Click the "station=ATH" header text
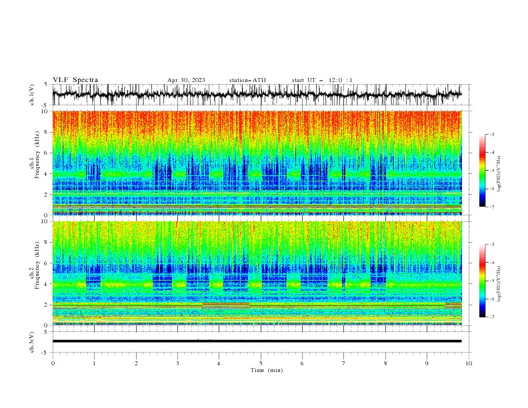 coord(247,80)
